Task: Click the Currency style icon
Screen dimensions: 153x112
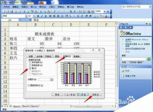Action: [67, 16]
